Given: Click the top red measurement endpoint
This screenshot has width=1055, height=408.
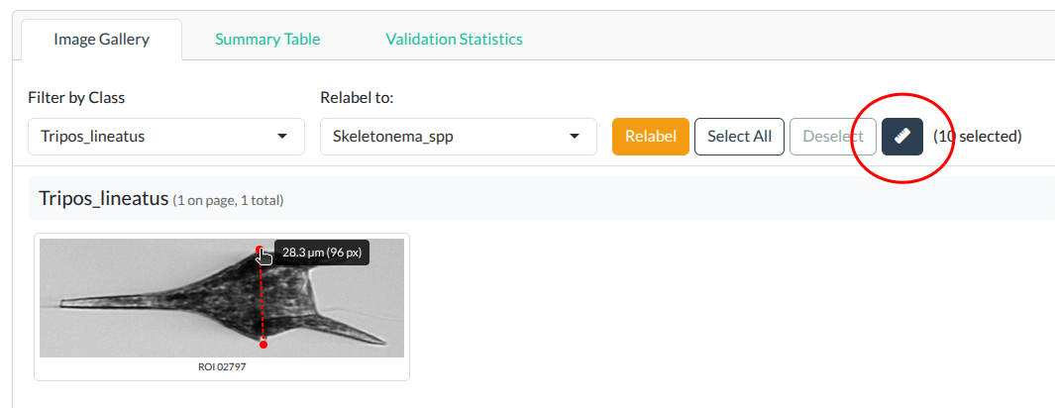Looking at the screenshot, I should click(260, 250).
